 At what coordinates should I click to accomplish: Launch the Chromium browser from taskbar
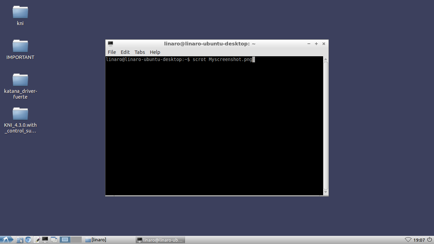28,240
